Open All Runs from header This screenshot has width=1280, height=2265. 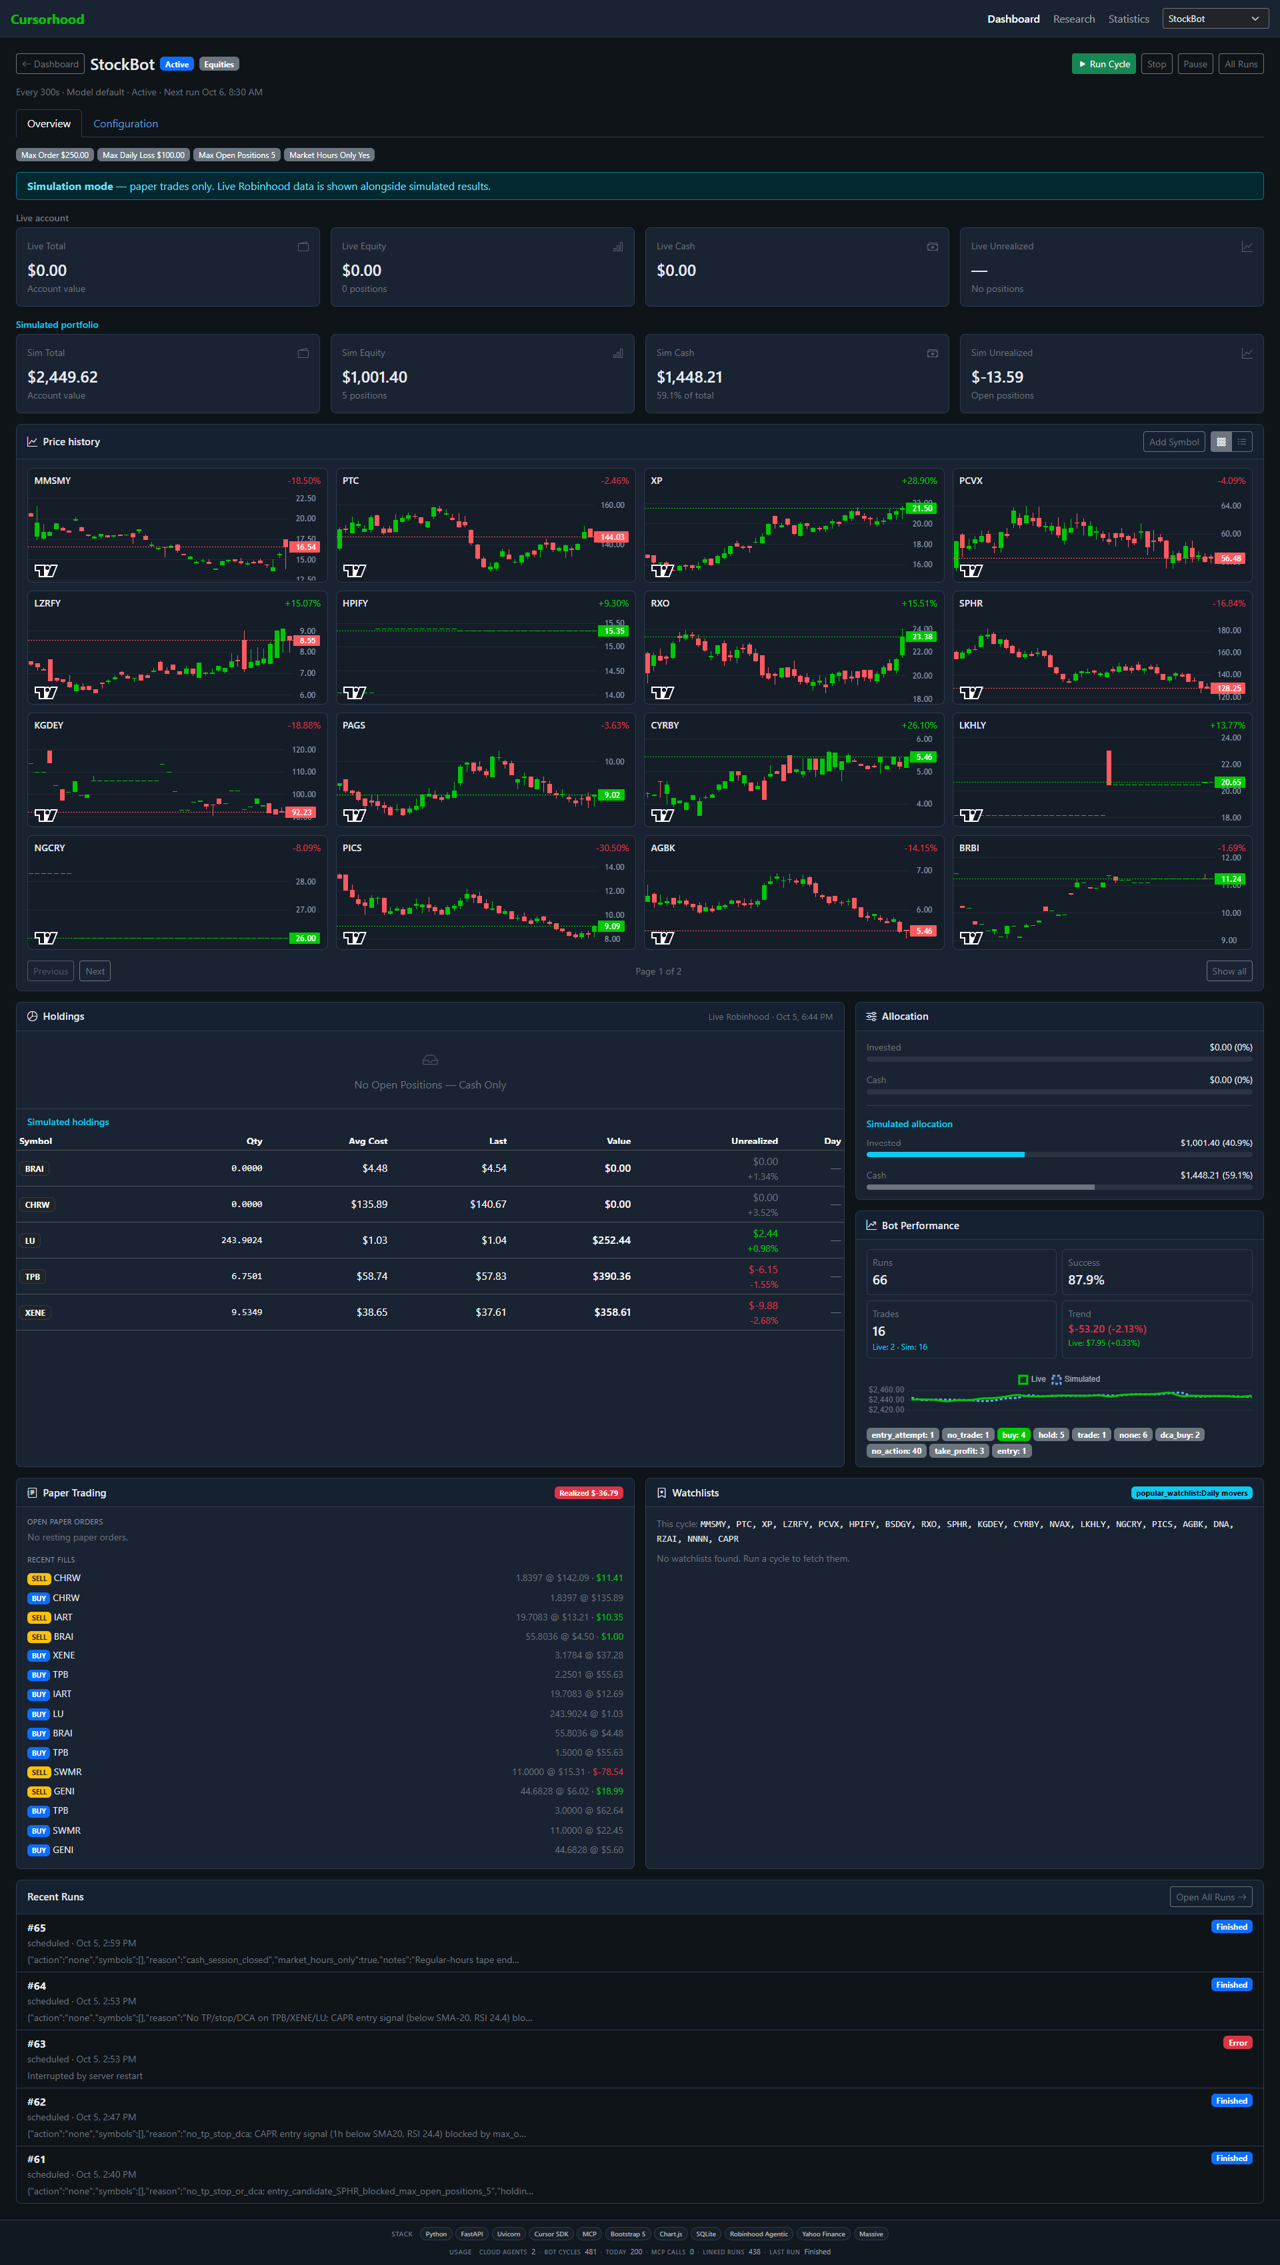[x=1241, y=64]
